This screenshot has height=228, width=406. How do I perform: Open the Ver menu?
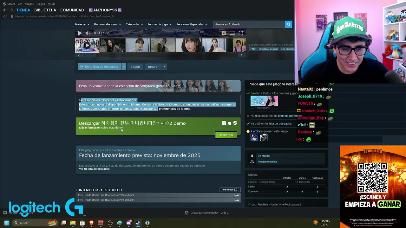point(20,4)
